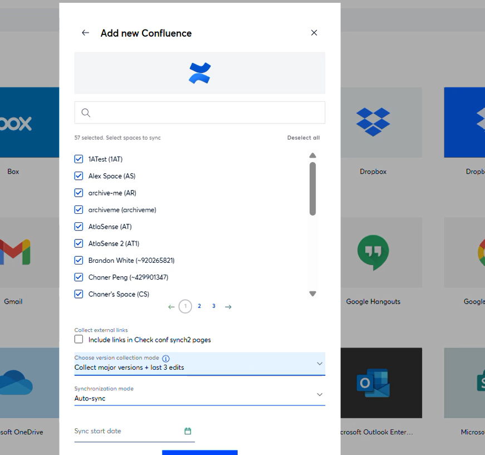Select the Google Hangouts connector icon
Image resolution: width=485 pixels, height=455 pixels.
[x=373, y=252]
